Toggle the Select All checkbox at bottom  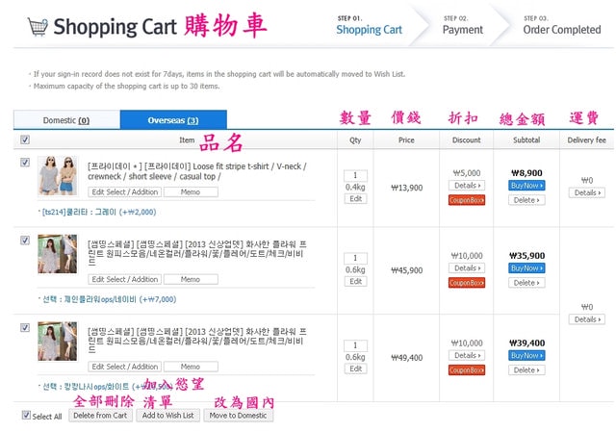[x=26, y=416]
